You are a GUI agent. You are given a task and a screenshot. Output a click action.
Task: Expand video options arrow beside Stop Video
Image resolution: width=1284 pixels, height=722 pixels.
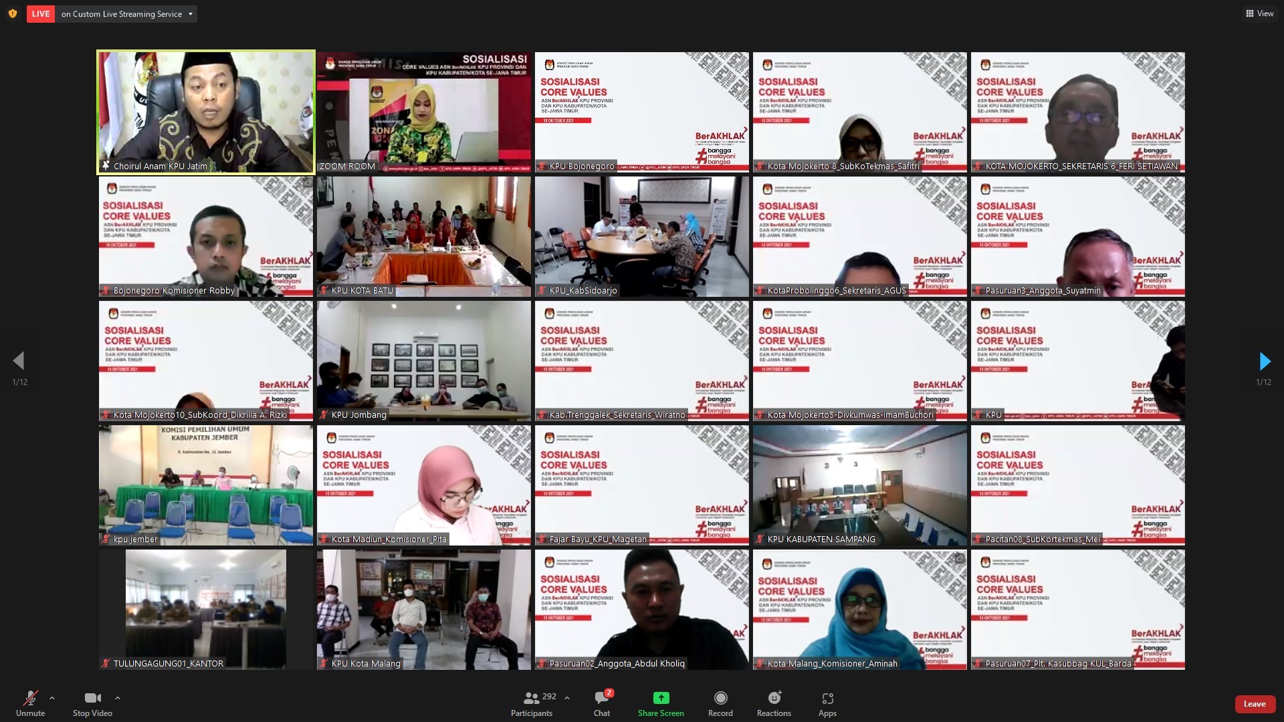[x=118, y=698]
